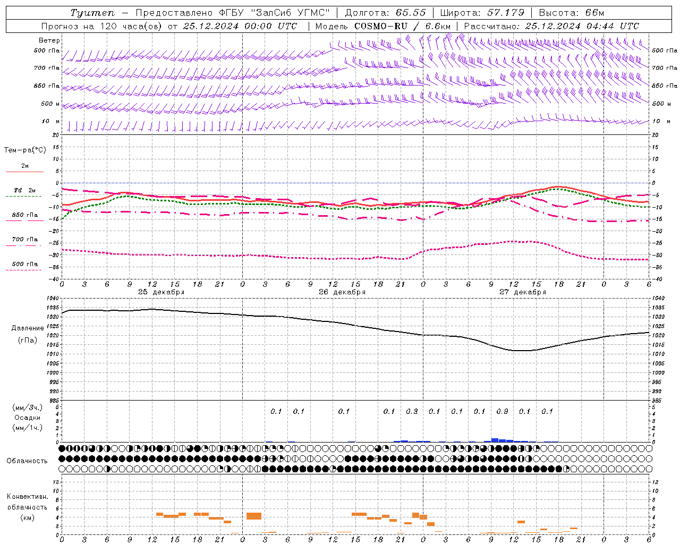The image size is (680, 544).
Task: Click the "(мм/1ч.)" precipitation unit label
Action: pyautogui.click(x=28, y=428)
